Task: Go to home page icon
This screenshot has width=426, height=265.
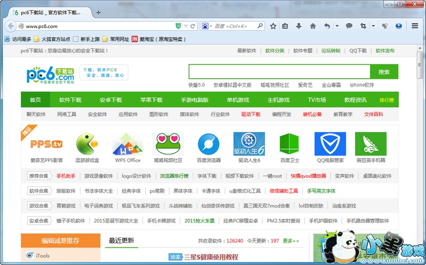Action: (x=313, y=26)
